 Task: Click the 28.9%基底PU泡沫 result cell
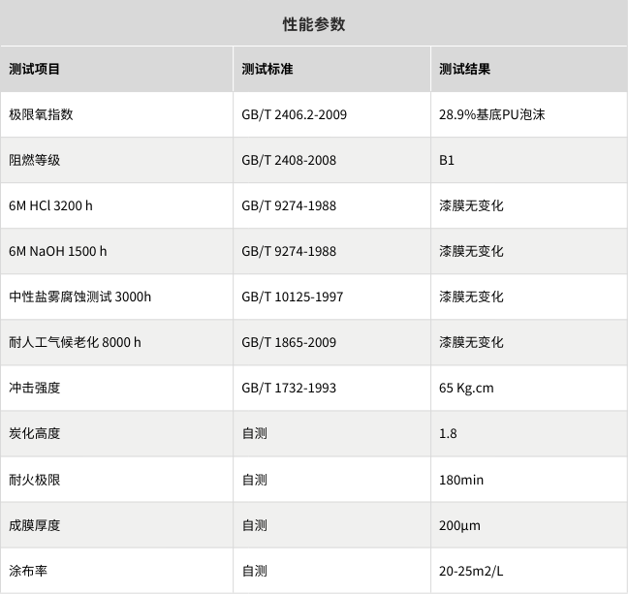coord(491,114)
